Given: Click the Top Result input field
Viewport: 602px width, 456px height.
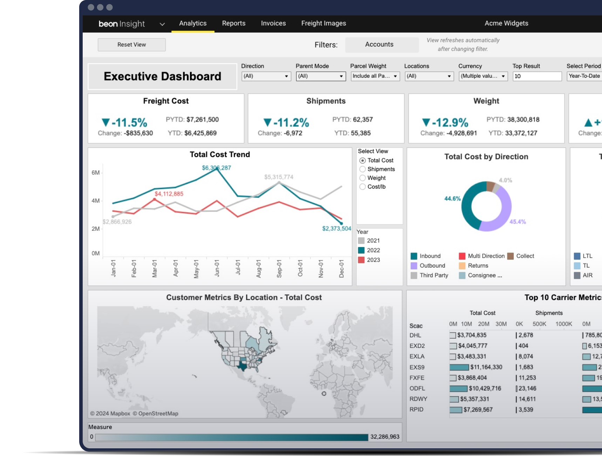Looking at the screenshot, I should click(x=537, y=76).
